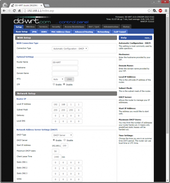Switch to the Wireless tab
This screenshot has height=183, width=170.
coord(30,27)
